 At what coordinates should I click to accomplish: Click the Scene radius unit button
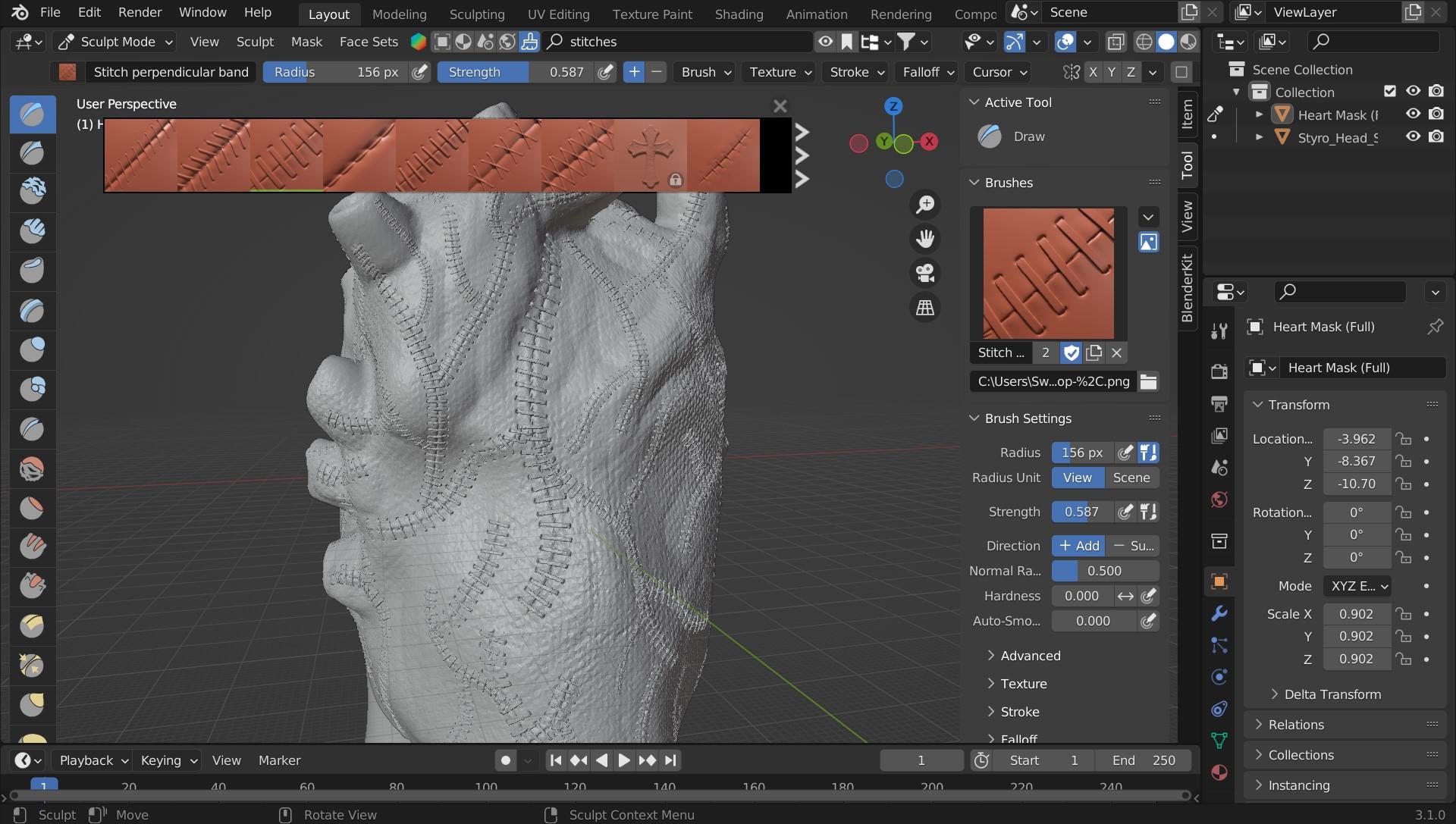(1131, 478)
